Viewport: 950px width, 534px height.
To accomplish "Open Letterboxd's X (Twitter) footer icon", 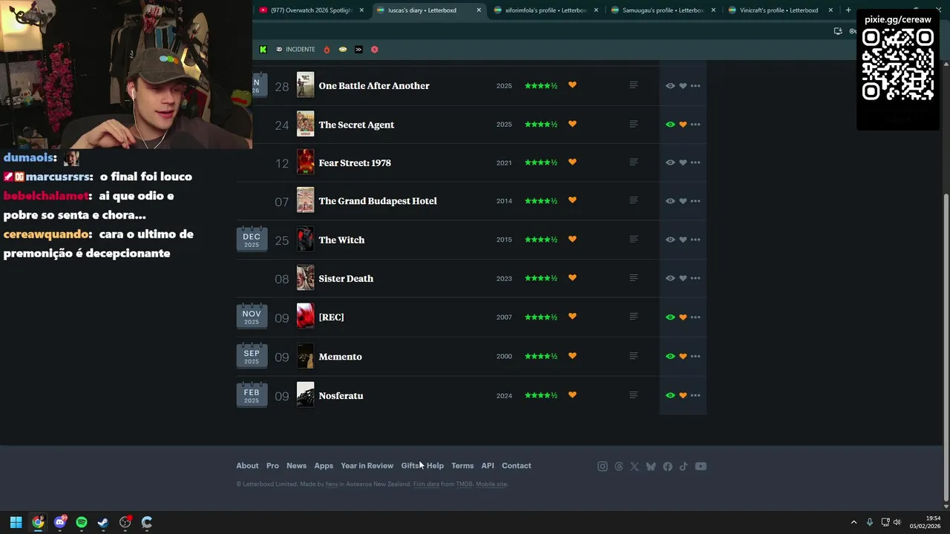I will click(x=635, y=467).
